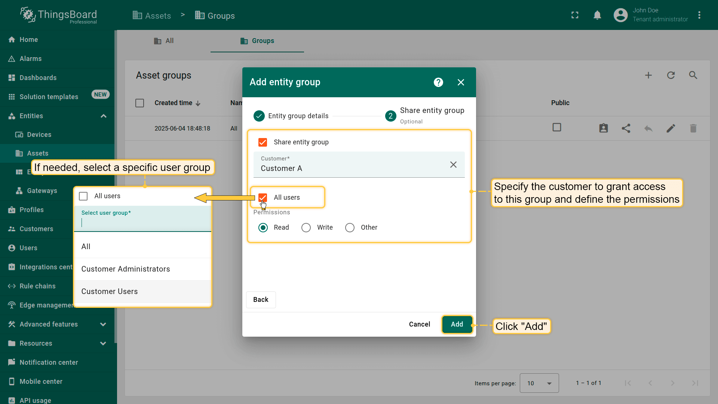This screenshot has width=718, height=404.
Task: Uncheck the Share entity group checkbox
Action: (263, 142)
